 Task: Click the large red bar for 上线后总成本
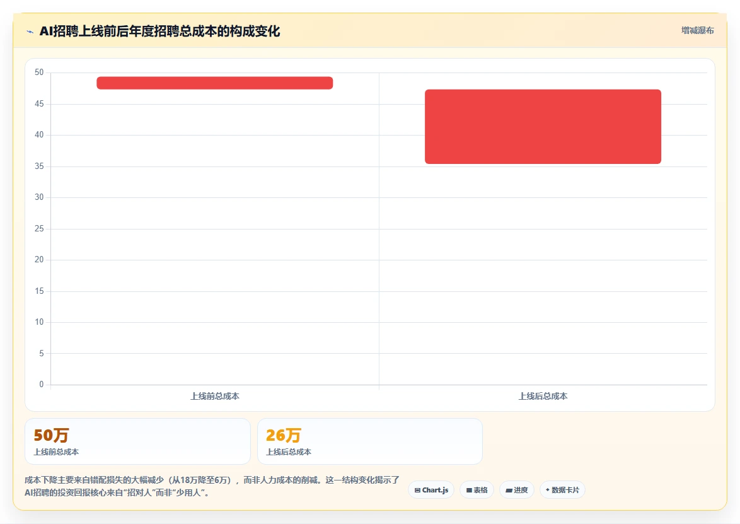coord(543,127)
